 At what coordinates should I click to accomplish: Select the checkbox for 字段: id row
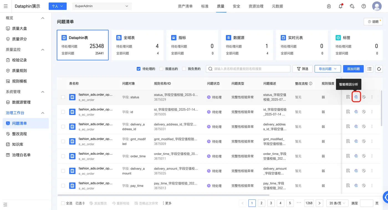(63, 112)
